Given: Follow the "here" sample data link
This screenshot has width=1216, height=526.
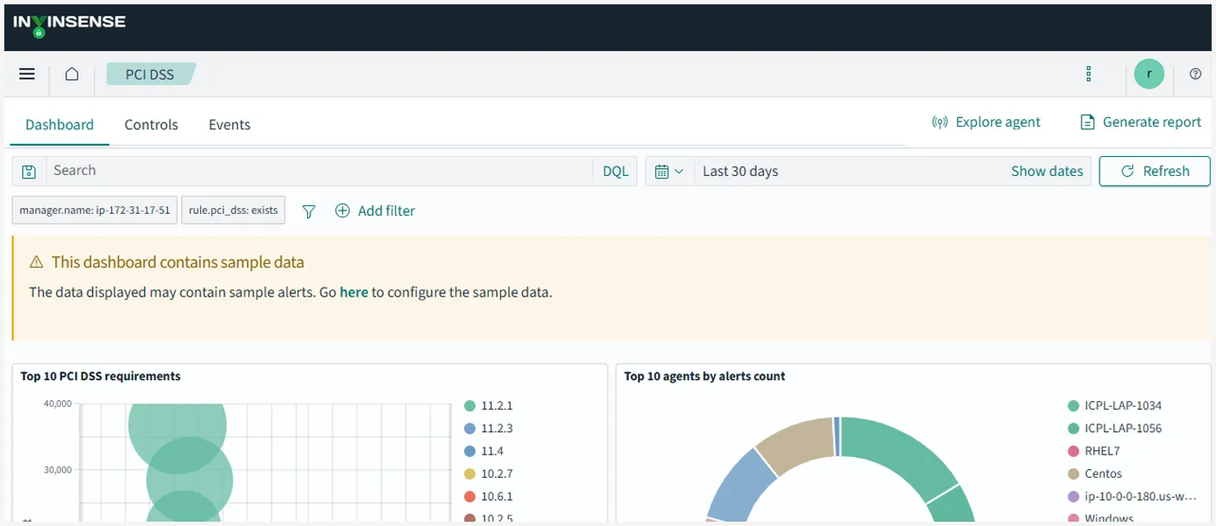Looking at the screenshot, I should pos(354,291).
